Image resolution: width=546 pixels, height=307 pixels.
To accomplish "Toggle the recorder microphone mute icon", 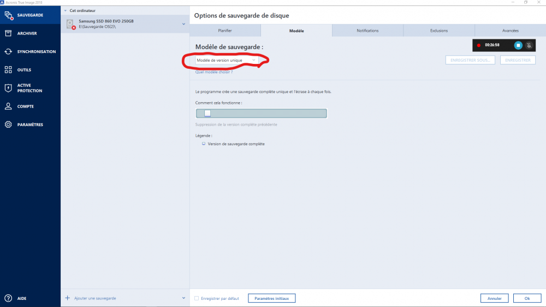I will [529, 45].
